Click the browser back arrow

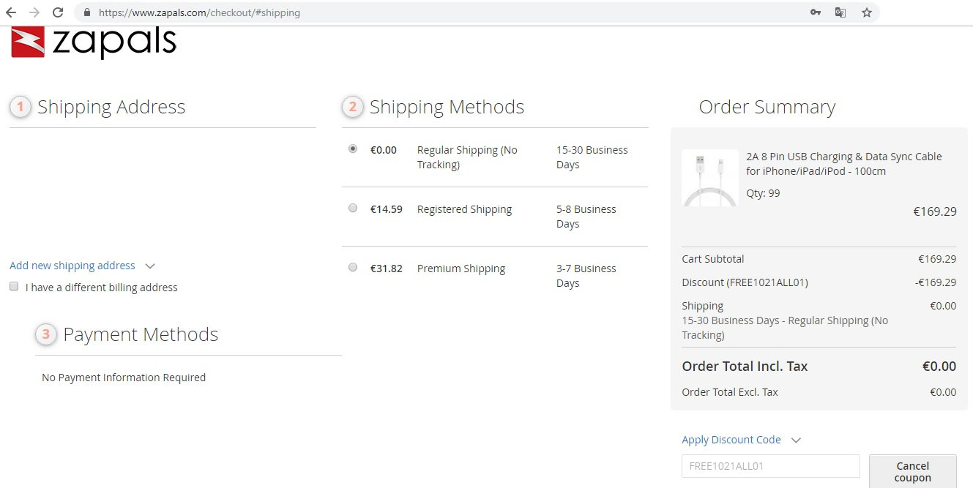click(x=11, y=12)
